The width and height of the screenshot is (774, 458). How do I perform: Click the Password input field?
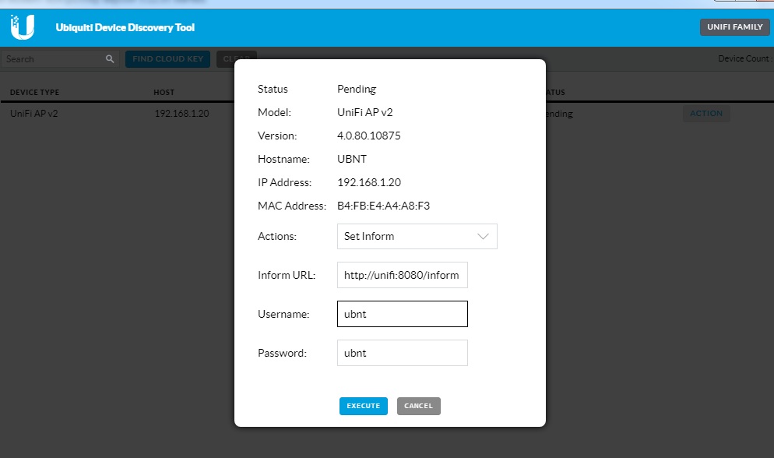click(x=403, y=353)
